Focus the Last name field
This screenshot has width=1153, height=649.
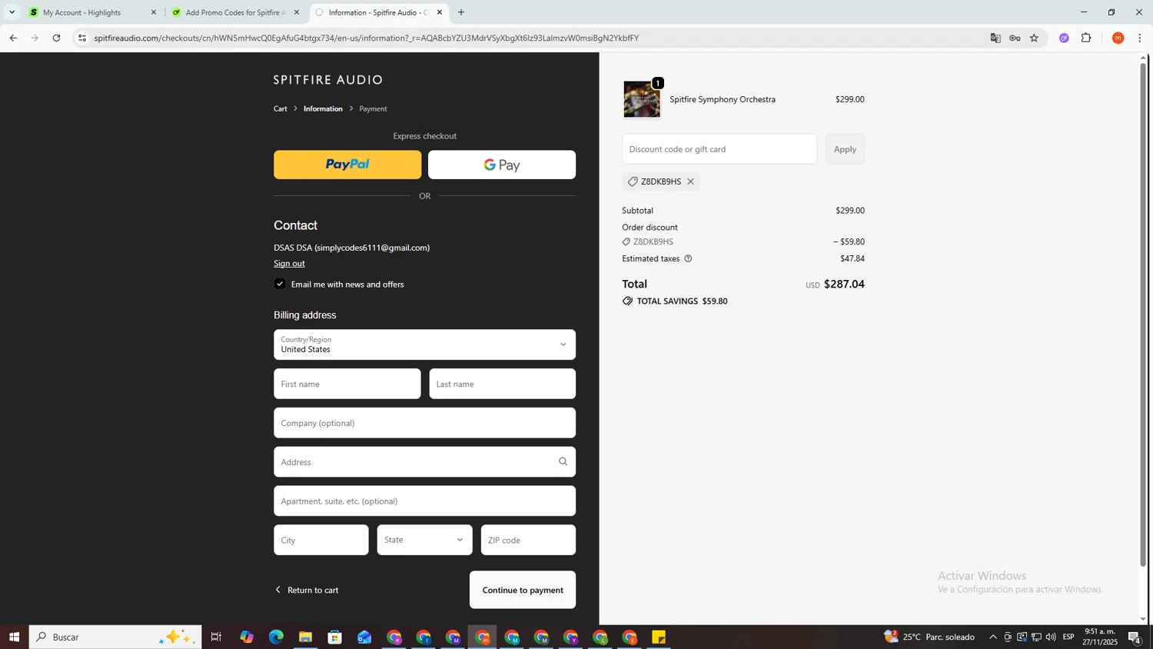pyautogui.click(x=502, y=384)
